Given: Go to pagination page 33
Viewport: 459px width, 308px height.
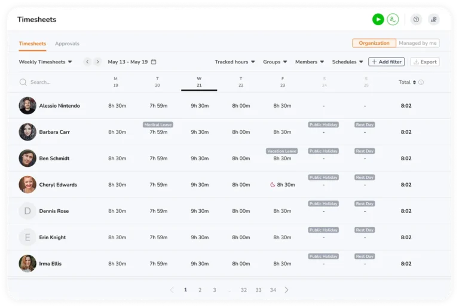Looking at the screenshot, I should point(258,290).
